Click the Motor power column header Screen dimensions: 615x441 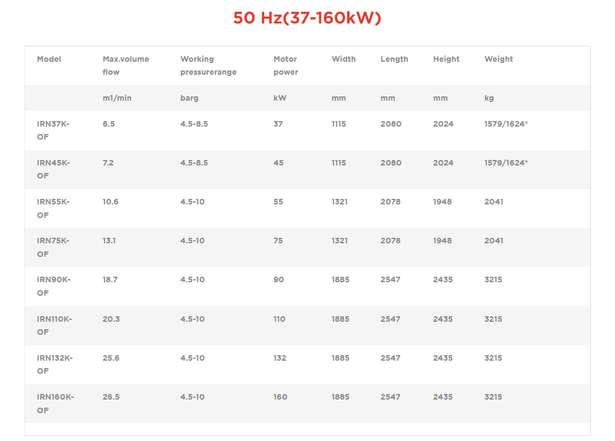286,65
